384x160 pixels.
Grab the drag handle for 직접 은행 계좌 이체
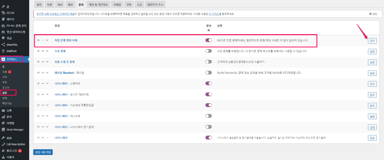click(x=38, y=40)
